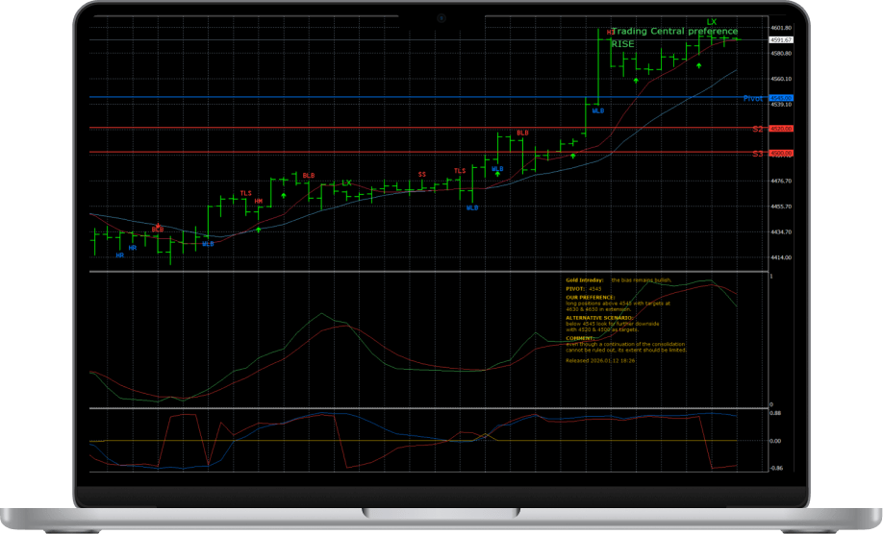Select the red S2 support label
Viewport: 883px width, 534px height.
(x=757, y=129)
